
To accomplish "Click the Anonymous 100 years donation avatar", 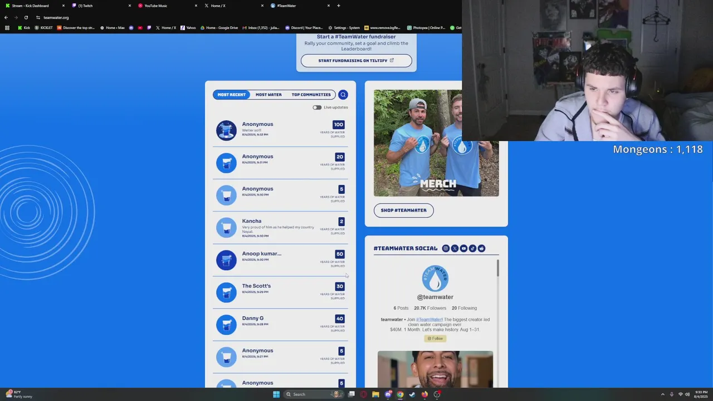I will [x=226, y=130].
